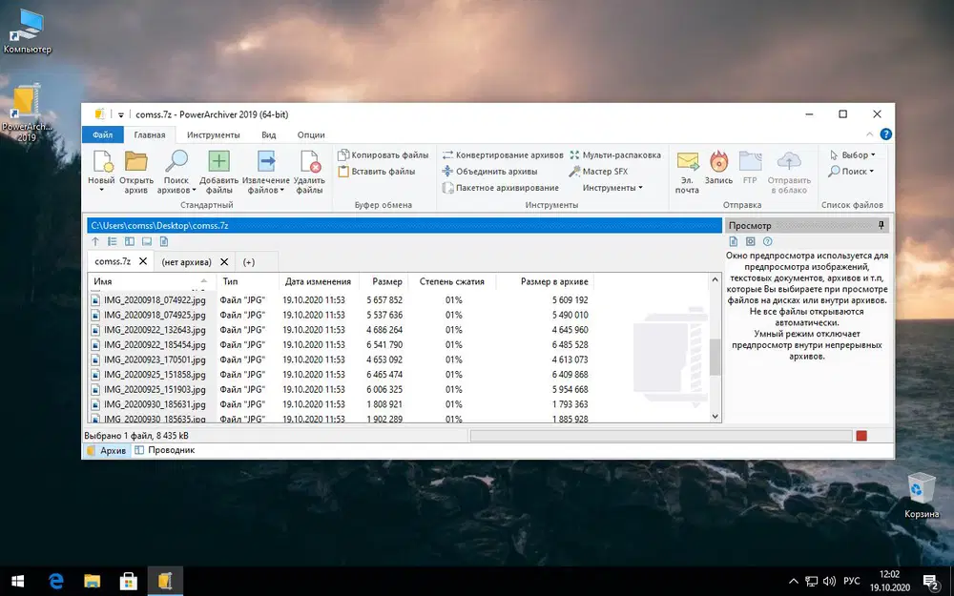Open the Windows Start menu
The width and height of the screenshot is (954, 596).
pos(17,582)
